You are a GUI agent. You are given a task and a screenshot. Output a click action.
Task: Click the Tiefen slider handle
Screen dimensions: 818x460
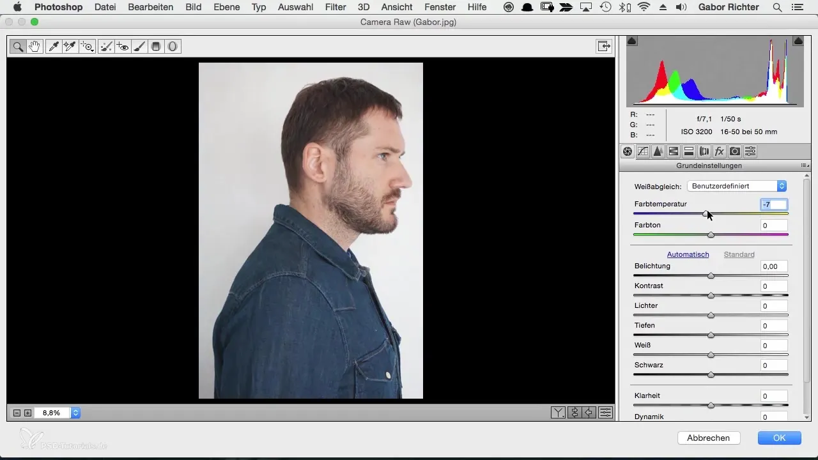coord(711,335)
